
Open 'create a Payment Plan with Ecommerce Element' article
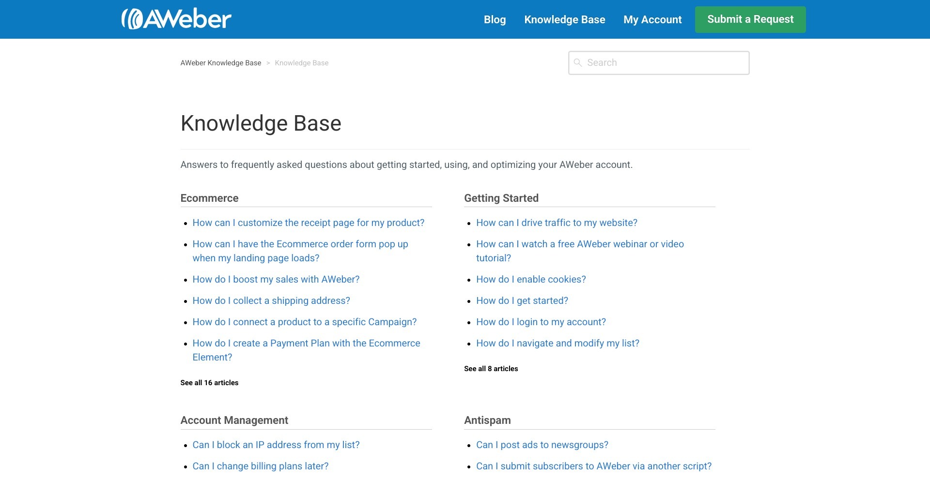[306, 350]
